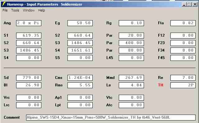199x123 pixels.
Task: Click the Par field showing 80.00
Action: 131,50
